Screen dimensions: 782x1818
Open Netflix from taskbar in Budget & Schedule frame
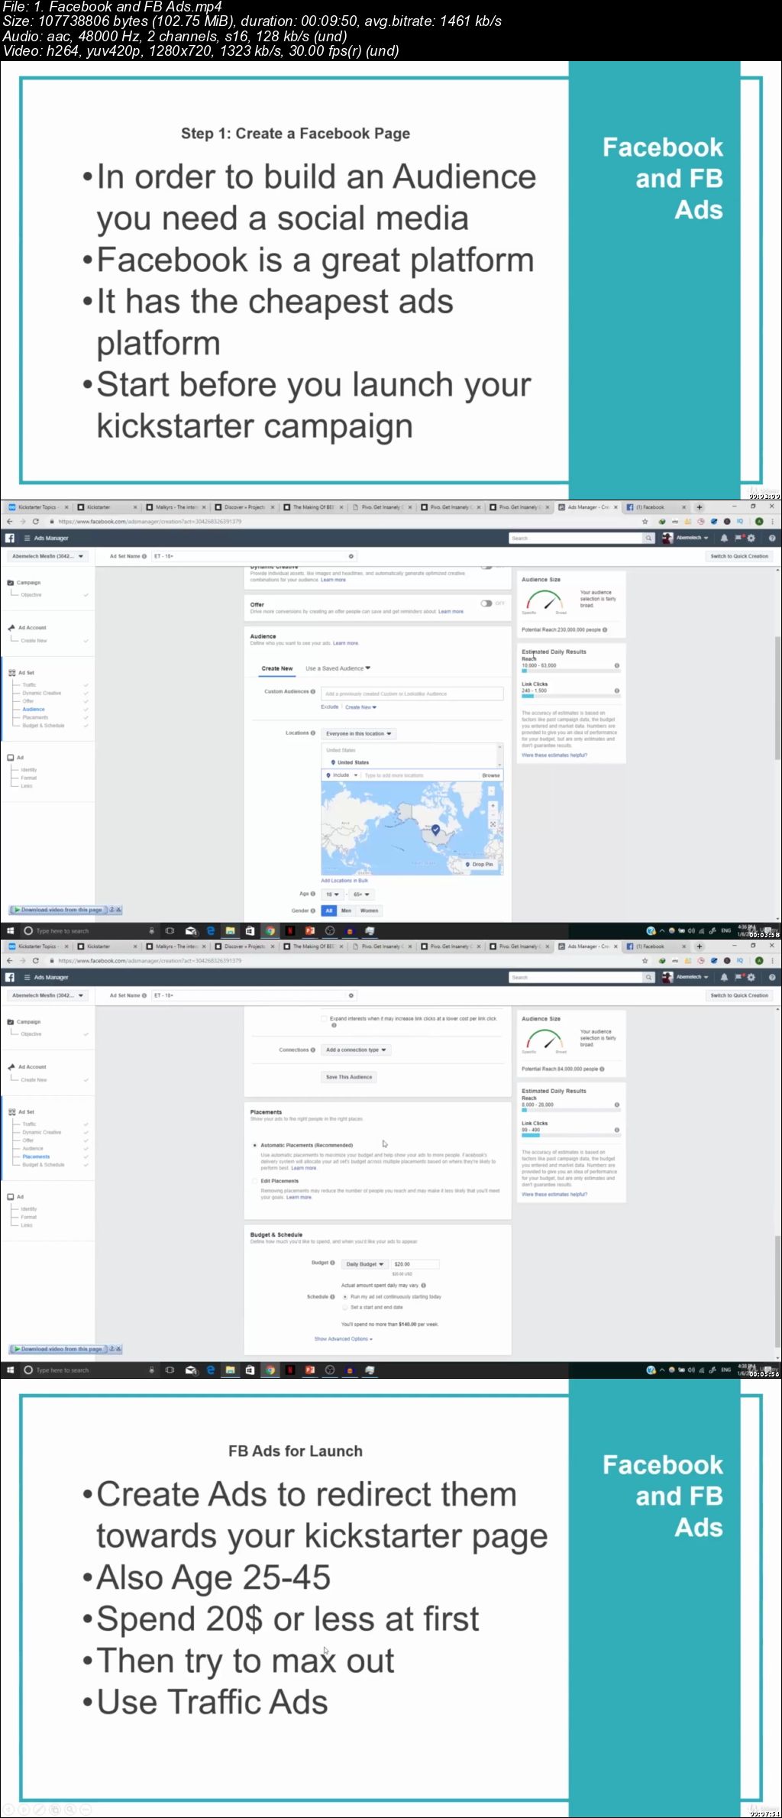(289, 1370)
